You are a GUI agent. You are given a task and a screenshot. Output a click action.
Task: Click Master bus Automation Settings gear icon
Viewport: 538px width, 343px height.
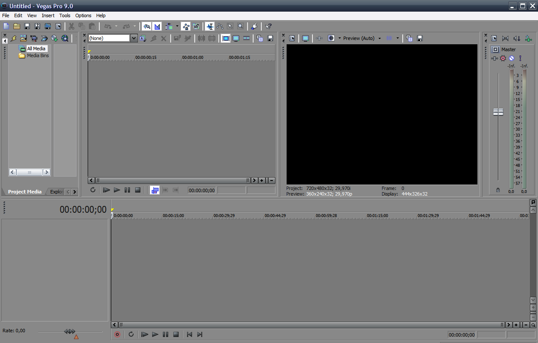click(503, 58)
